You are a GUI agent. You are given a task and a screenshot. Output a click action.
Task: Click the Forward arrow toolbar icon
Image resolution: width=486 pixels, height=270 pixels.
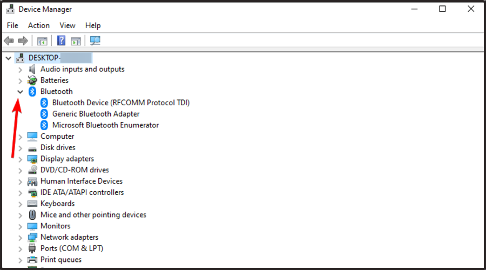[x=23, y=40]
